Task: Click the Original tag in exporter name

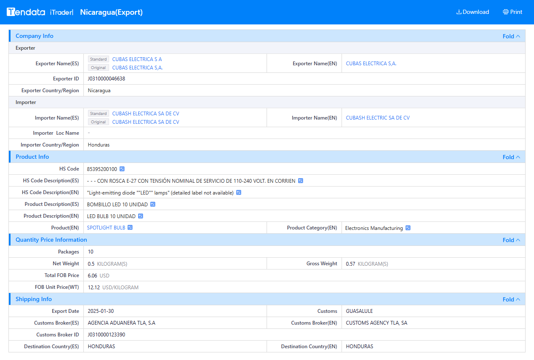Action: pyautogui.click(x=99, y=68)
